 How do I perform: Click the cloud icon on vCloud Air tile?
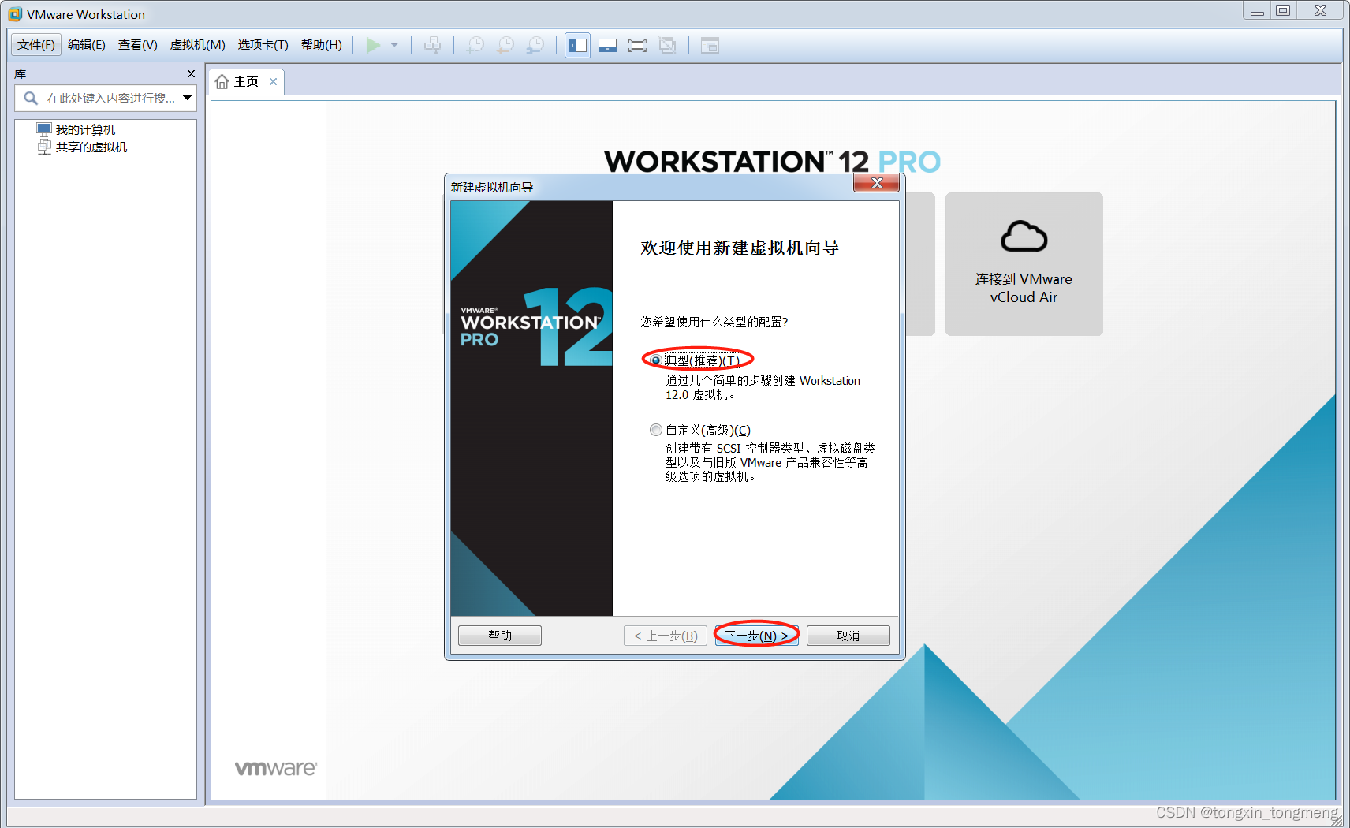click(1024, 236)
